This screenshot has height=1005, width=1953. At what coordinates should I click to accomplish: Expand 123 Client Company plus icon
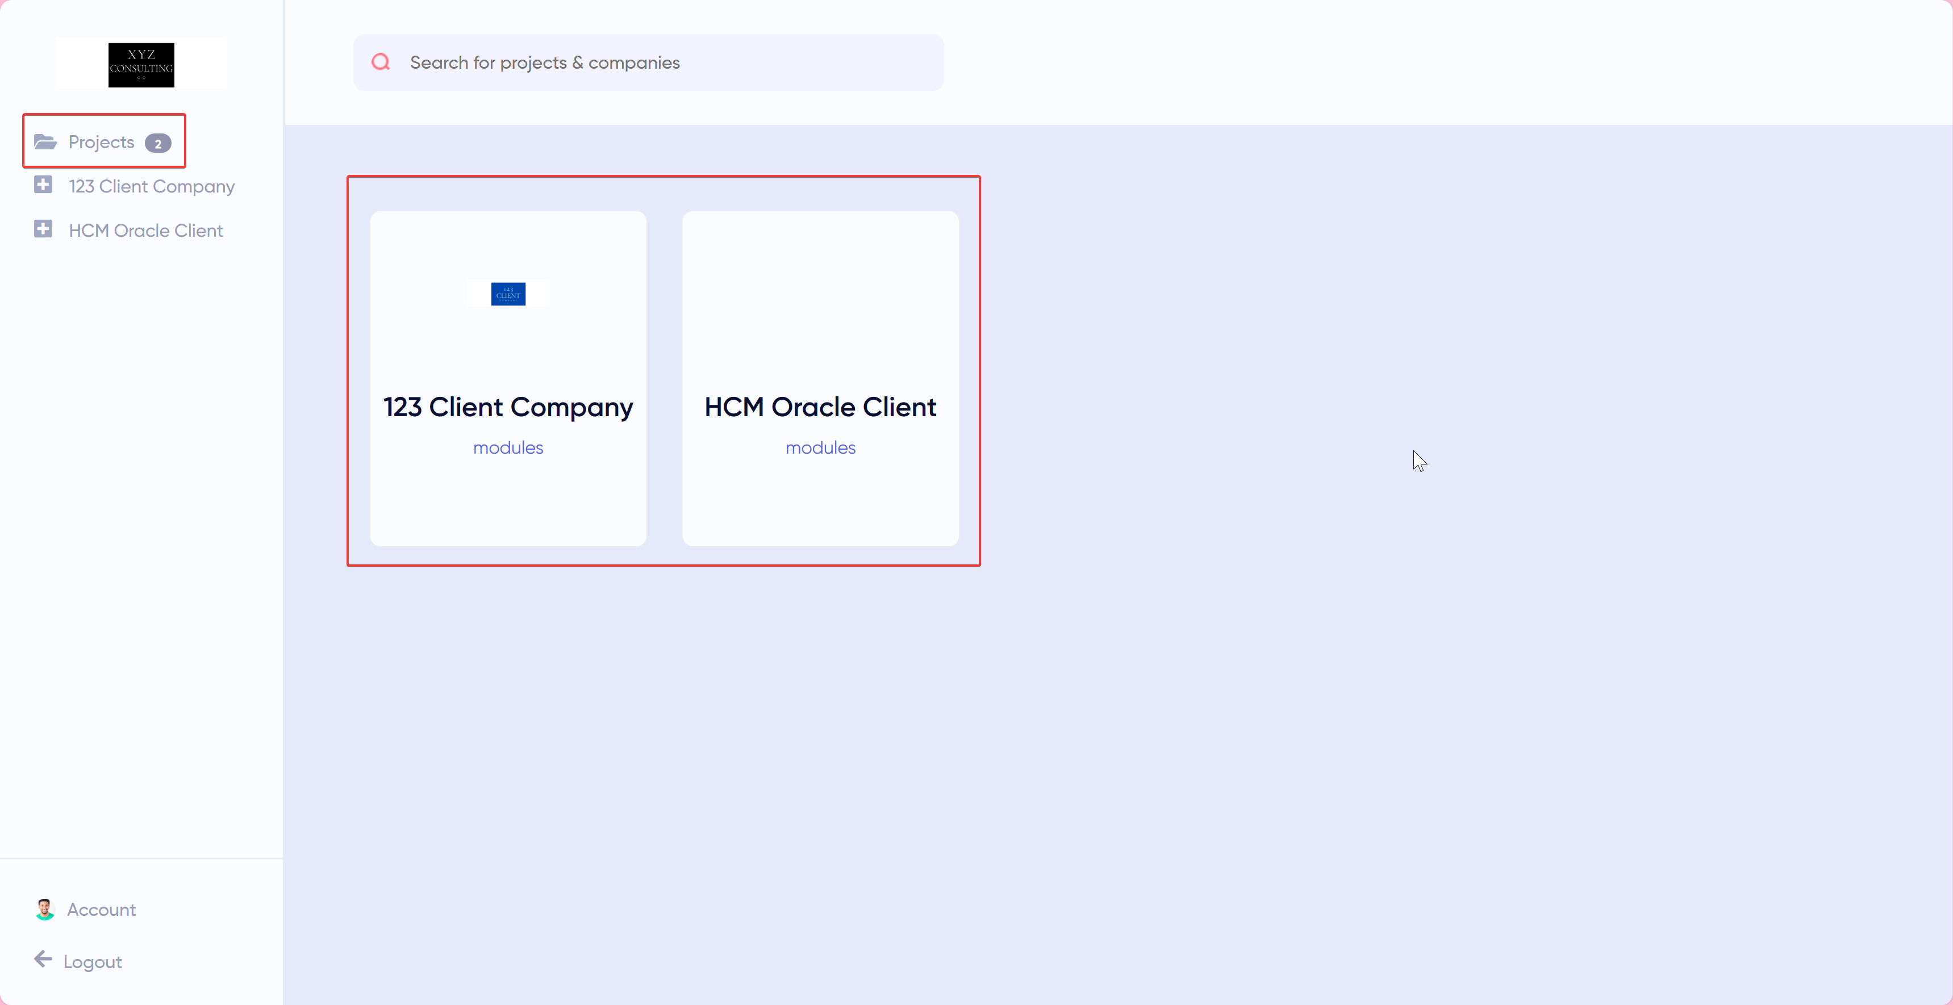tap(43, 185)
